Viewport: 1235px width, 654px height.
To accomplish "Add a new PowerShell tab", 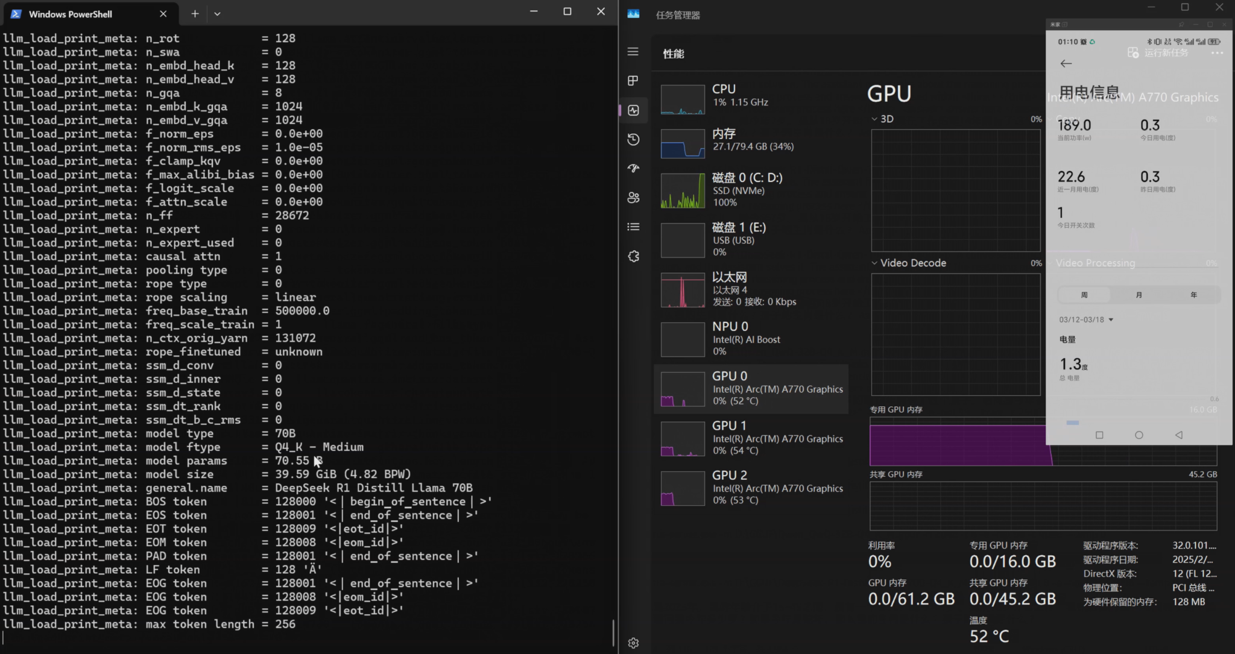I will 195,13.
